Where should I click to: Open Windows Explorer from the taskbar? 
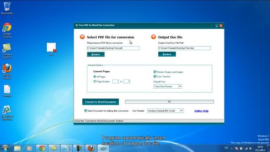pyautogui.click(x=17, y=148)
